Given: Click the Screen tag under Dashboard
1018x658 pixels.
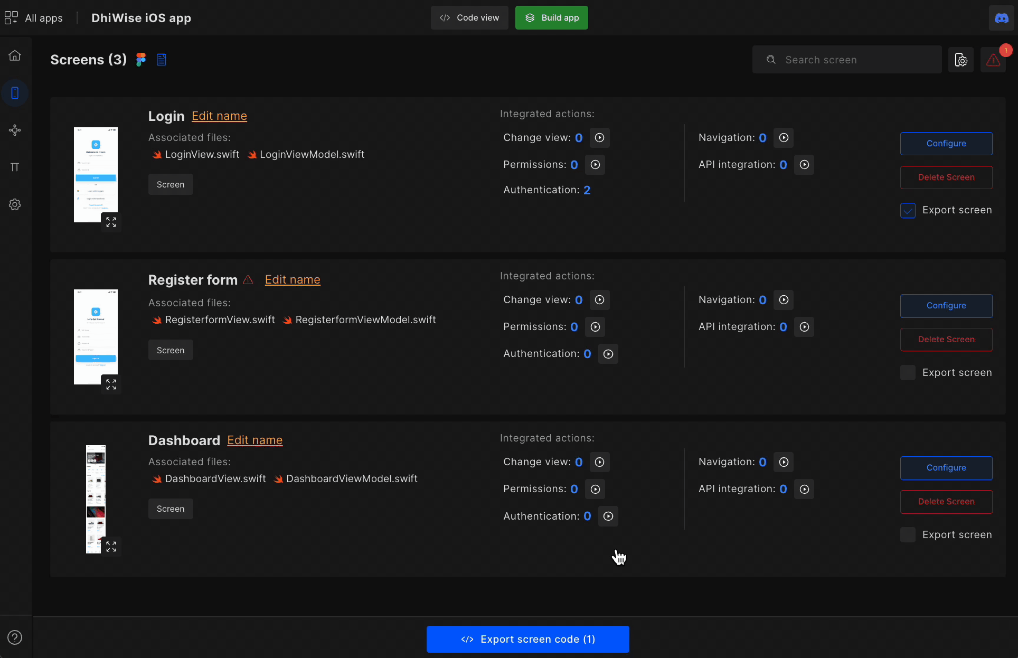Looking at the screenshot, I should tap(171, 509).
